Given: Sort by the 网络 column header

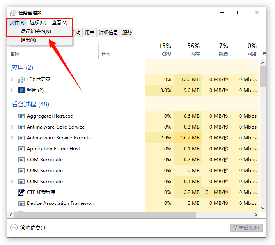Looking at the screenshot, I should [245, 50].
